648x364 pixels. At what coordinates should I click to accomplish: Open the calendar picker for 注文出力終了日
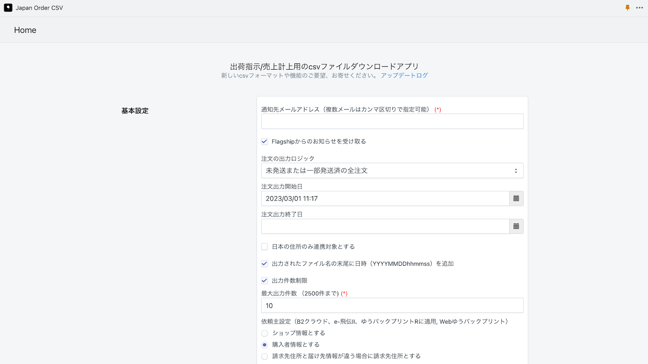point(516,226)
